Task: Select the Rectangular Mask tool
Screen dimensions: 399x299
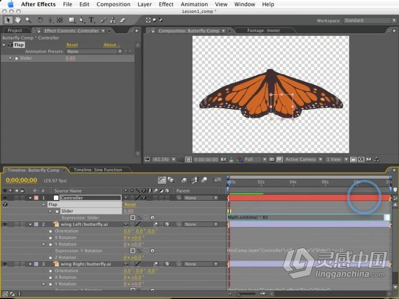Action: pyautogui.click(x=72, y=20)
